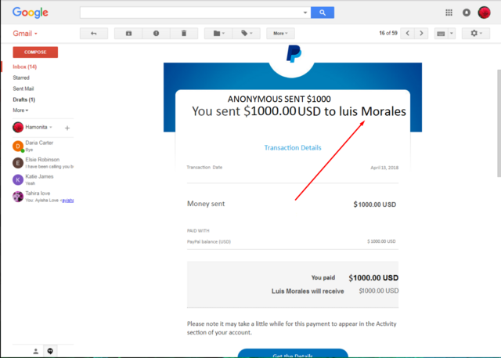This screenshot has height=358, width=501.
Task: Open the account profile avatar in the header
Action: click(x=484, y=13)
